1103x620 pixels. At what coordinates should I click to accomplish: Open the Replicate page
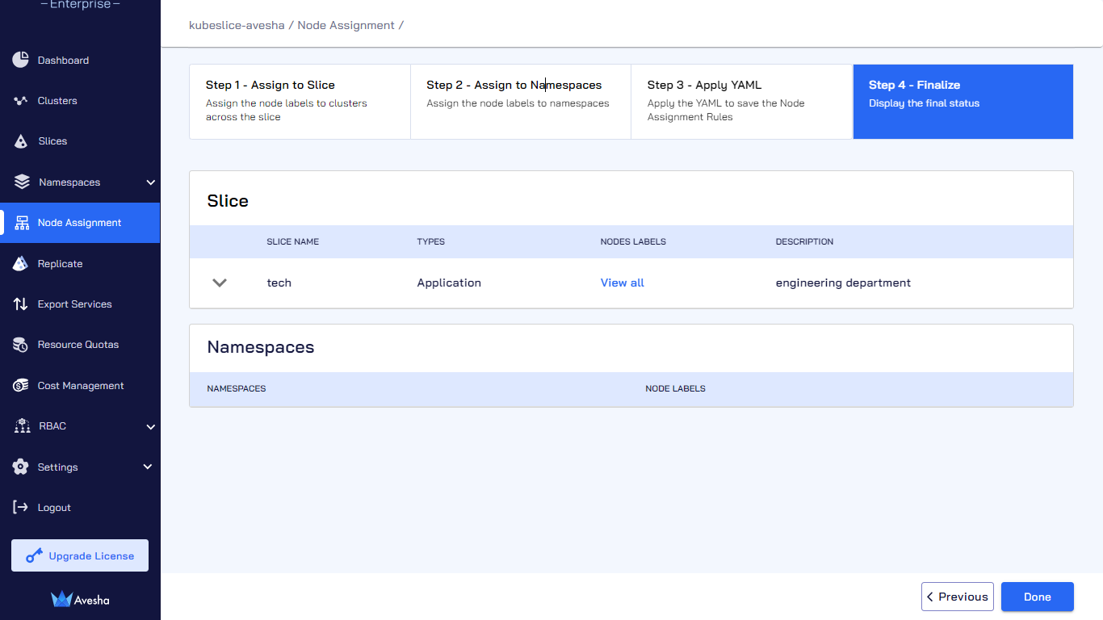point(80,263)
